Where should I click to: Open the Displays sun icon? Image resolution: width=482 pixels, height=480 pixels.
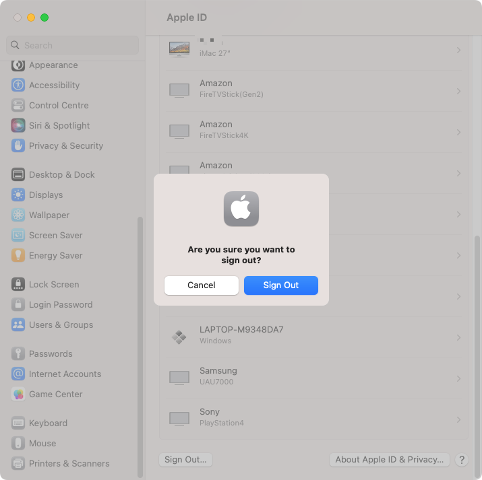[x=18, y=195]
